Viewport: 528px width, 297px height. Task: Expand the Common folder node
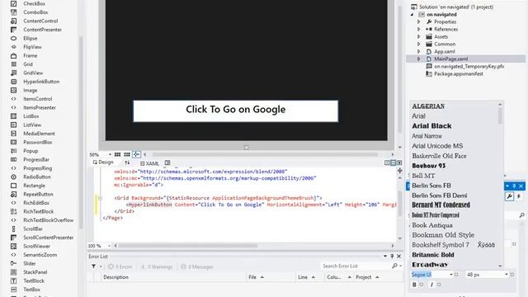pyautogui.click(x=419, y=44)
